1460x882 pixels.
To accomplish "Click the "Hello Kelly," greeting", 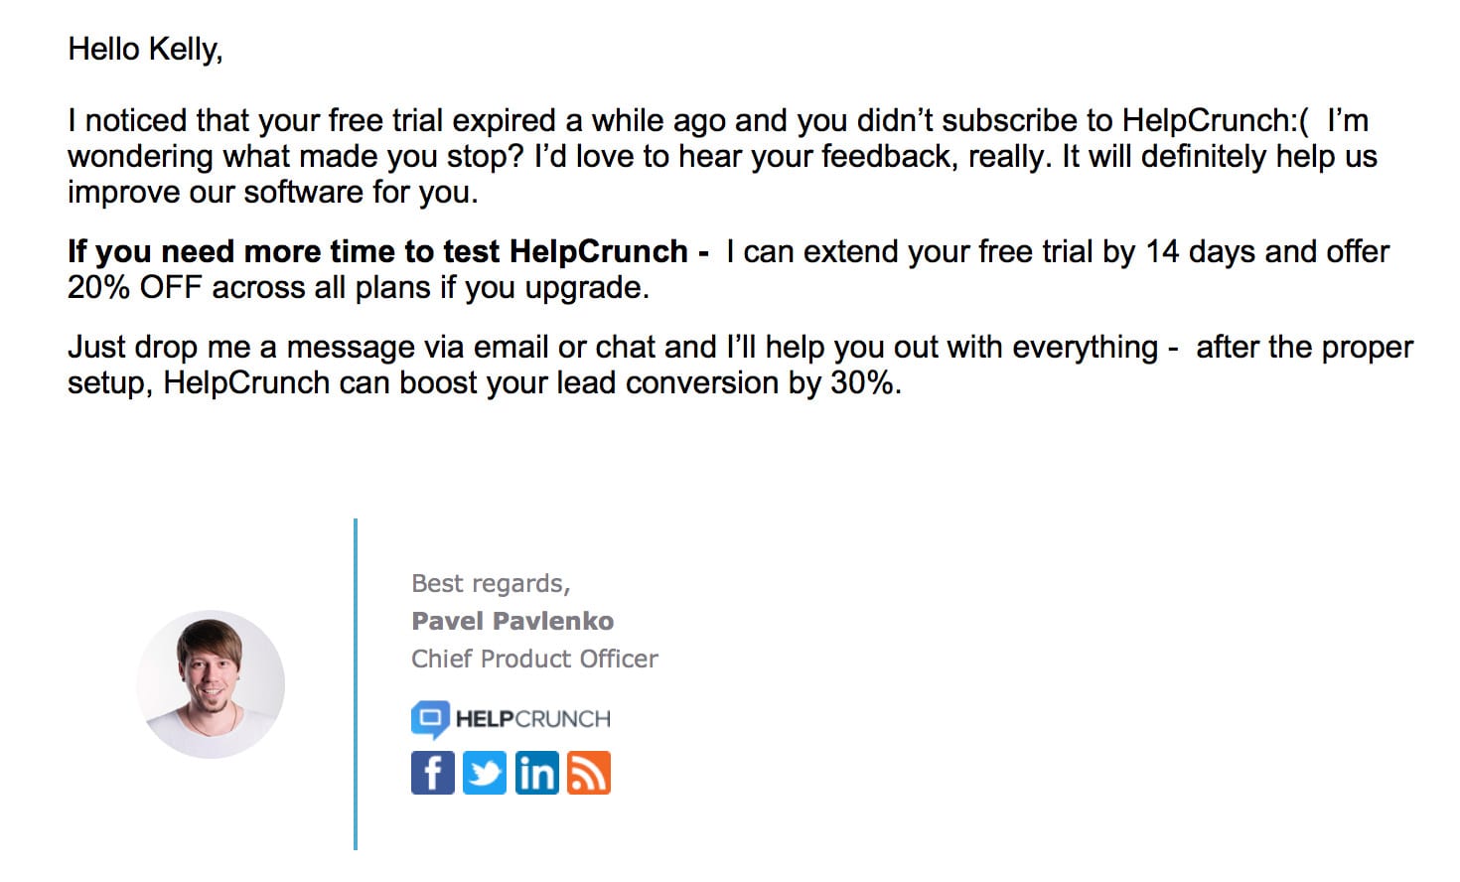I will [x=145, y=49].
